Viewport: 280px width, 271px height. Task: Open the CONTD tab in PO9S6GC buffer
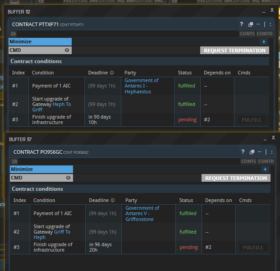click(x=266, y=161)
